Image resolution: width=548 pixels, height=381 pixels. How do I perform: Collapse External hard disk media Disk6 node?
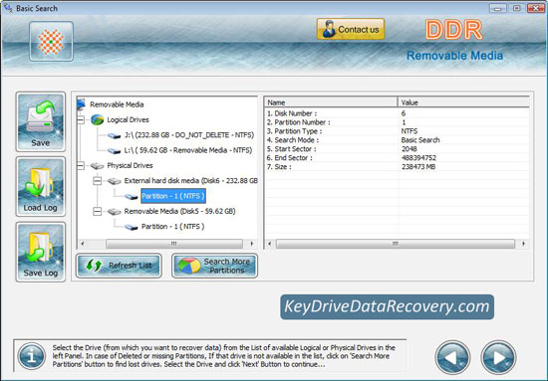coord(98,181)
